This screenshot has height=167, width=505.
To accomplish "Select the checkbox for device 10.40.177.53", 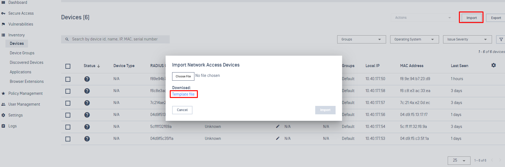I will click(68, 139).
